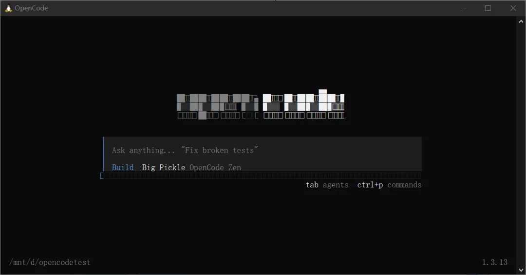
Task: Click the /mnt/d/opencodetest path text
Action: 50,262
